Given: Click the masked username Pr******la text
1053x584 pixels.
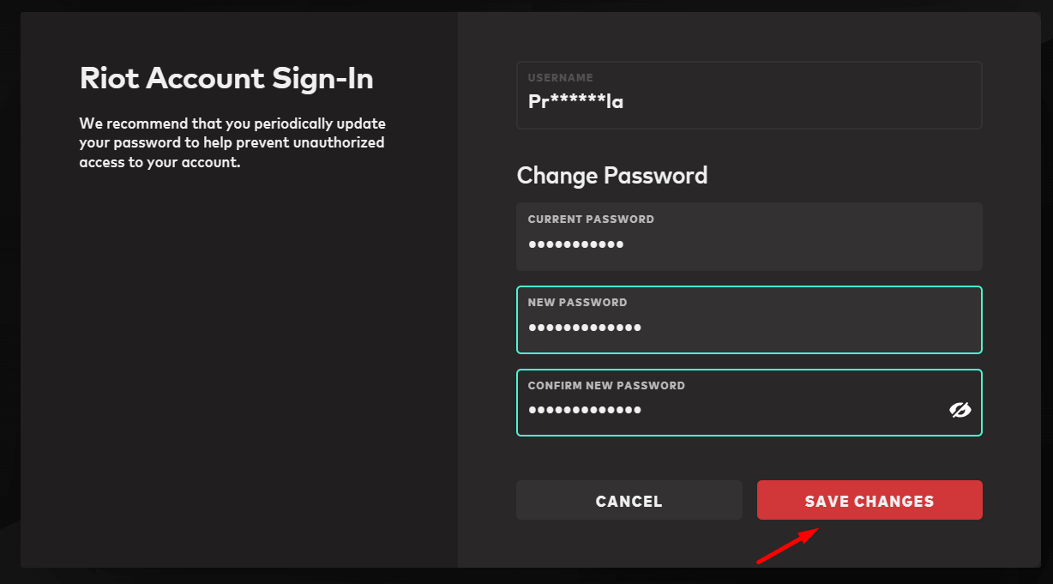Looking at the screenshot, I should pyautogui.click(x=575, y=101).
